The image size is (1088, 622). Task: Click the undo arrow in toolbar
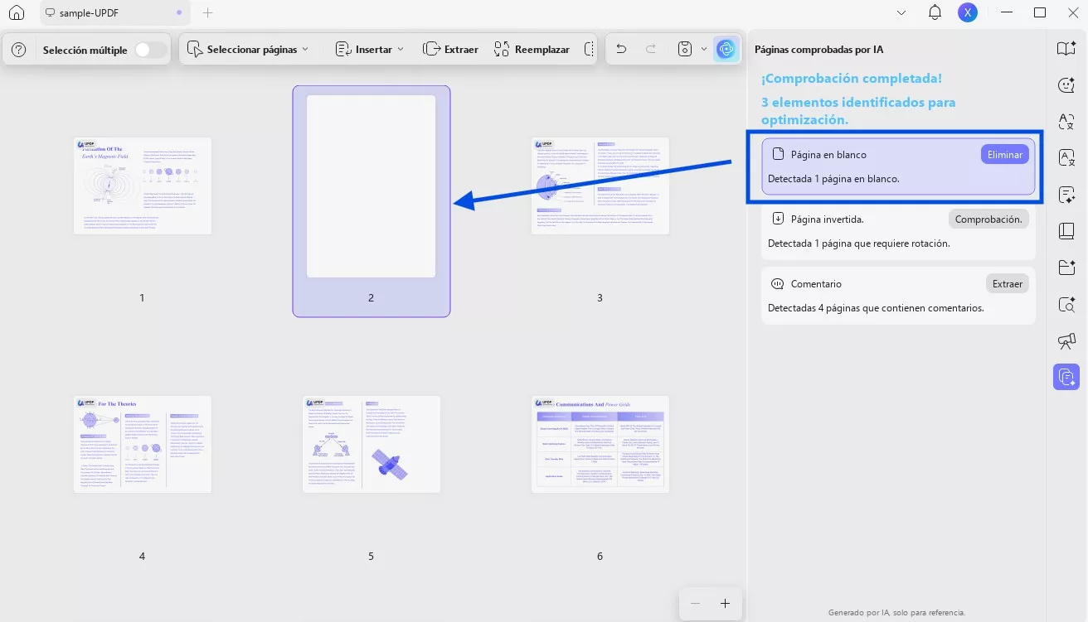tap(621, 50)
